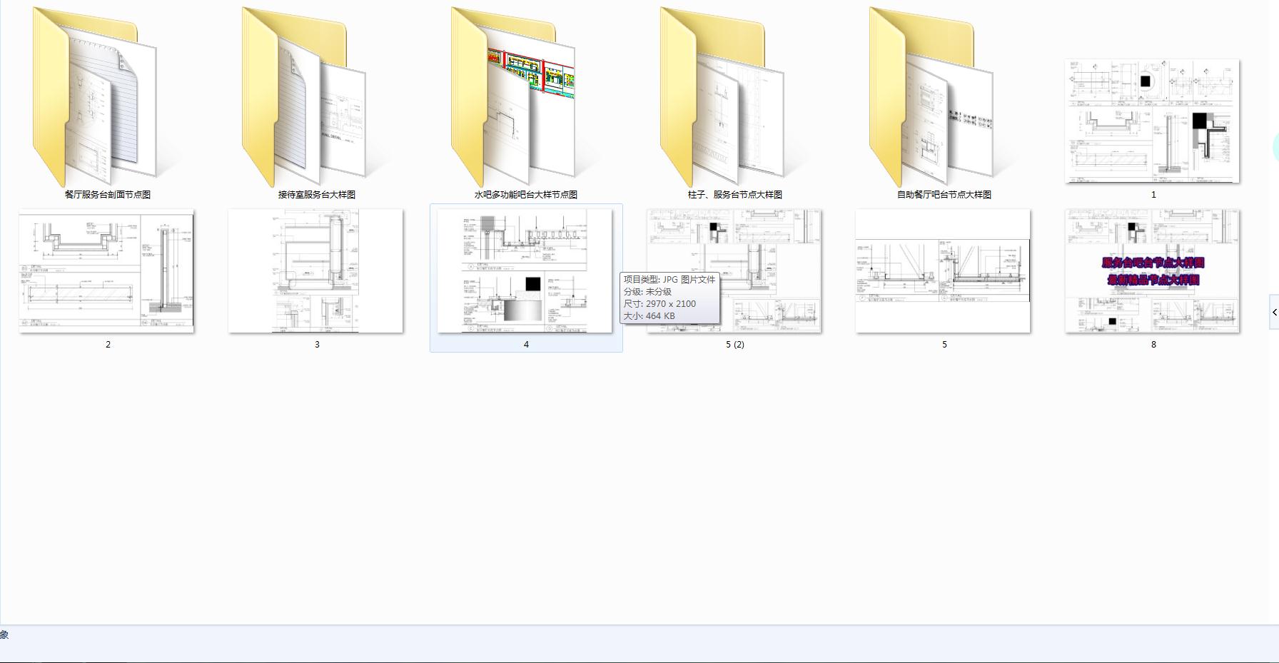The width and height of the screenshot is (1279, 663).
Task: Click the thumbnail of image 5
Action: pos(943,270)
